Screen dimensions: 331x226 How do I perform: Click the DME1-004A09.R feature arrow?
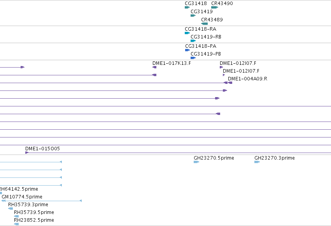point(230,83)
